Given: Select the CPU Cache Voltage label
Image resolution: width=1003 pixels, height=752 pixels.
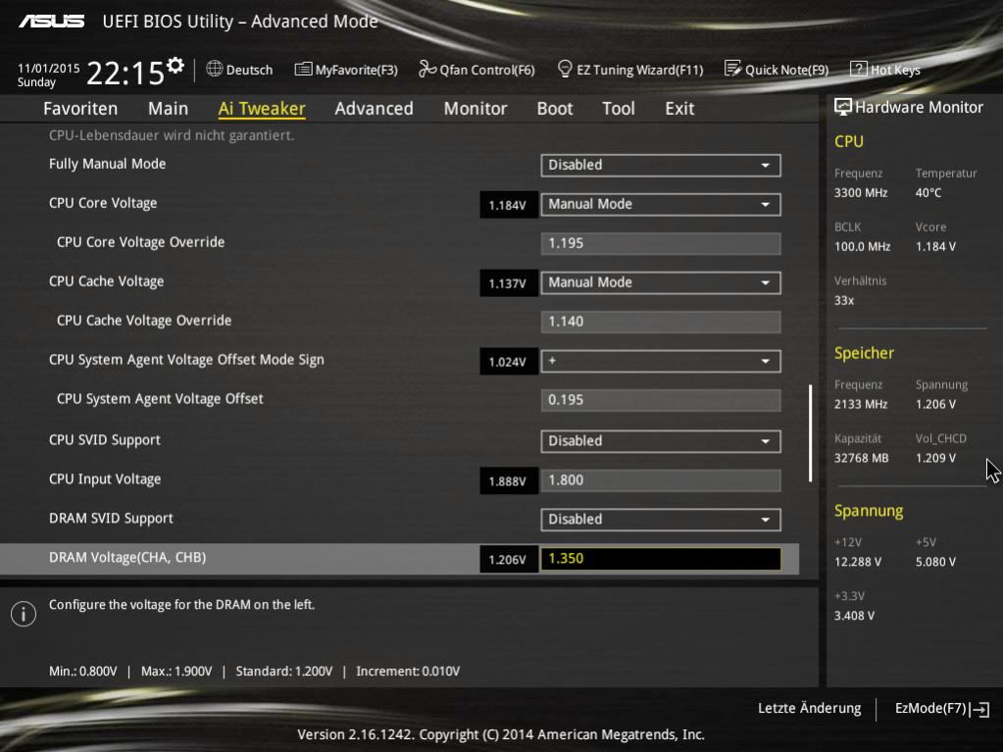Looking at the screenshot, I should pos(106,281).
